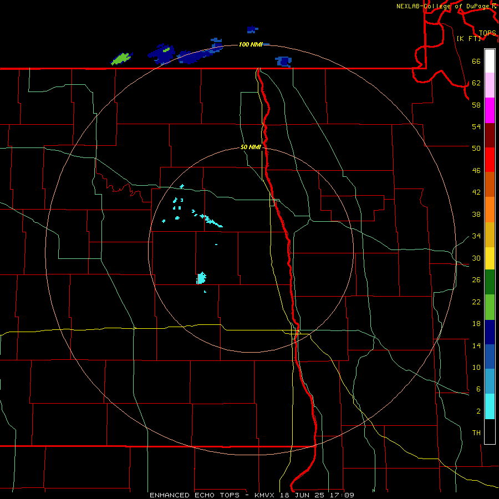This screenshot has width=499, height=499.
Task: Pick the dark green legend swatch
Action: click(490, 282)
